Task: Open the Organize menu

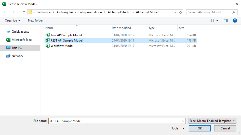Action: [x=12, y=21]
